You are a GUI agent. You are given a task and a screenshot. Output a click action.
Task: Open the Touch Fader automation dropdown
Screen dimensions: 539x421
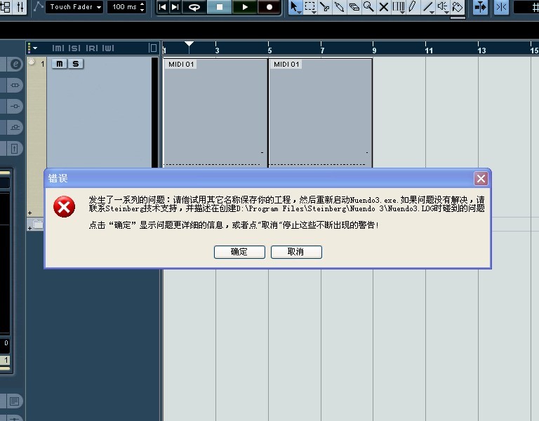click(74, 7)
